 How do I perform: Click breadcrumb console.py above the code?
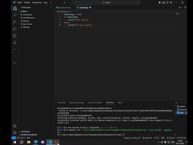coord(64,12)
